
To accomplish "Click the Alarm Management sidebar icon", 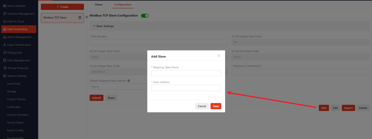I will tap(5, 37).
